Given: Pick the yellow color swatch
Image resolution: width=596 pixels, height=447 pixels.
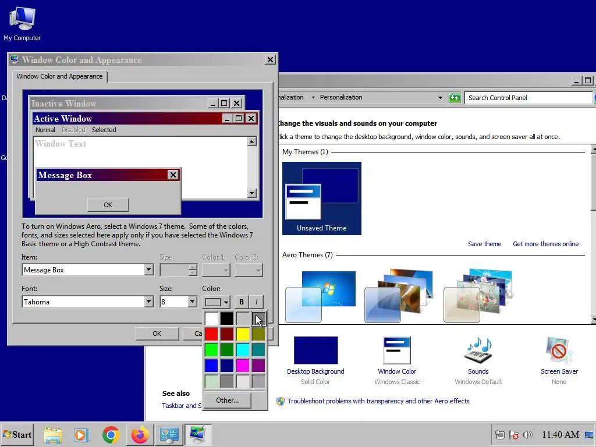Looking at the screenshot, I should (x=243, y=334).
